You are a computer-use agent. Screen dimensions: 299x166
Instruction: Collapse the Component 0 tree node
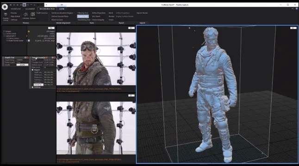point(4,36)
